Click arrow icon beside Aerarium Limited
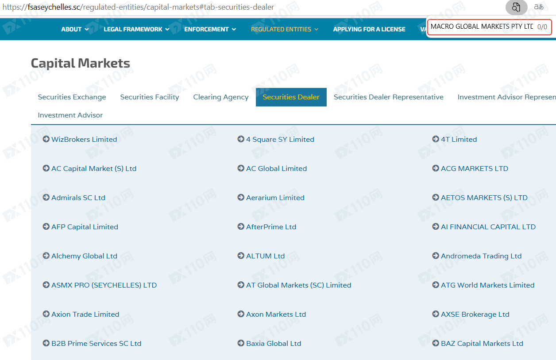The height and width of the screenshot is (360, 556). pos(241,197)
